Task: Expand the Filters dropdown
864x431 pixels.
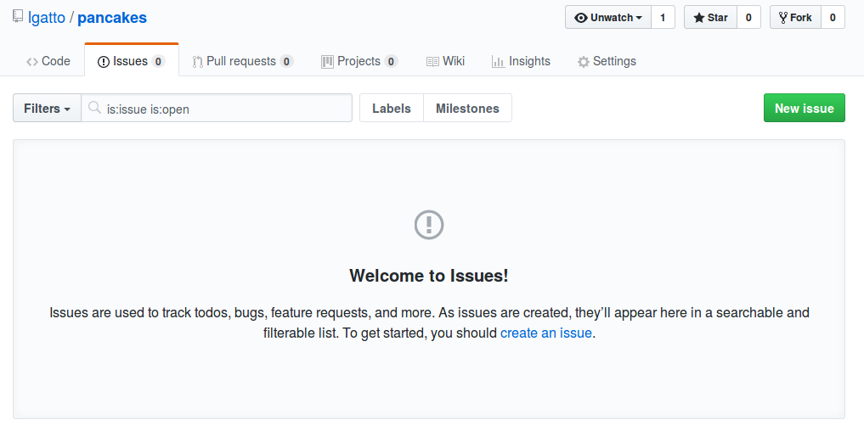Action: pos(47,109)
